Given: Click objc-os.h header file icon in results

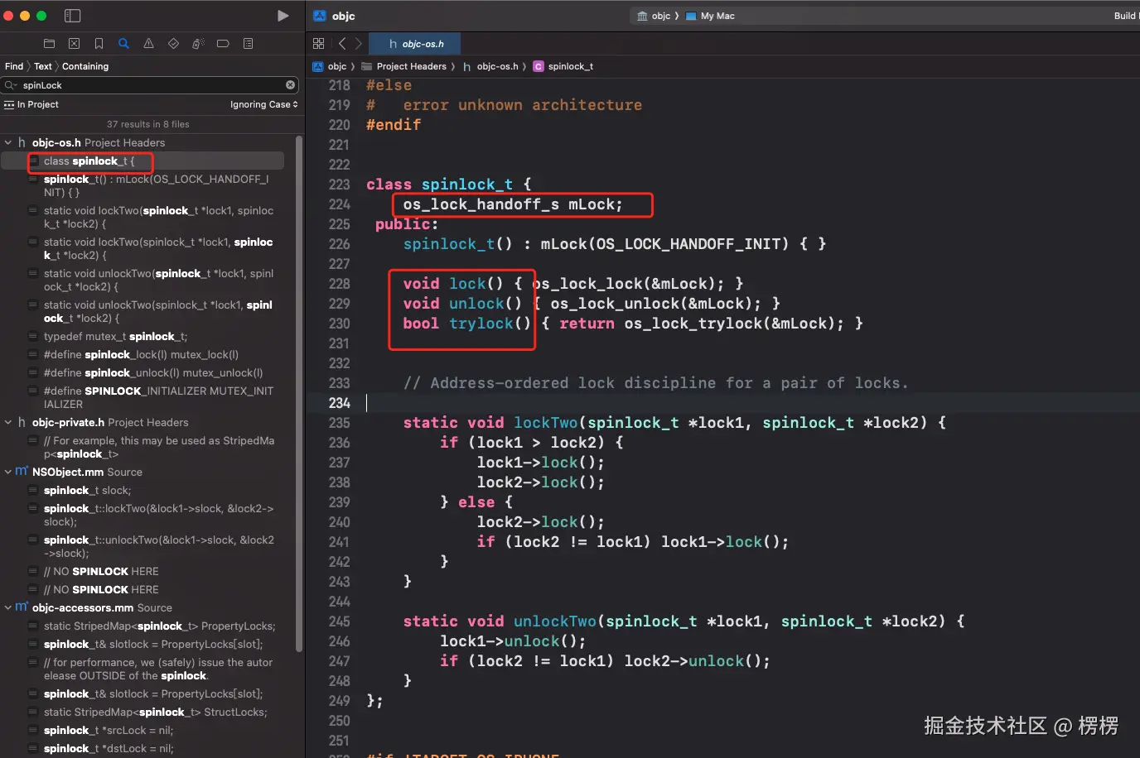Looking at the screenshot, I should point(22,142).
